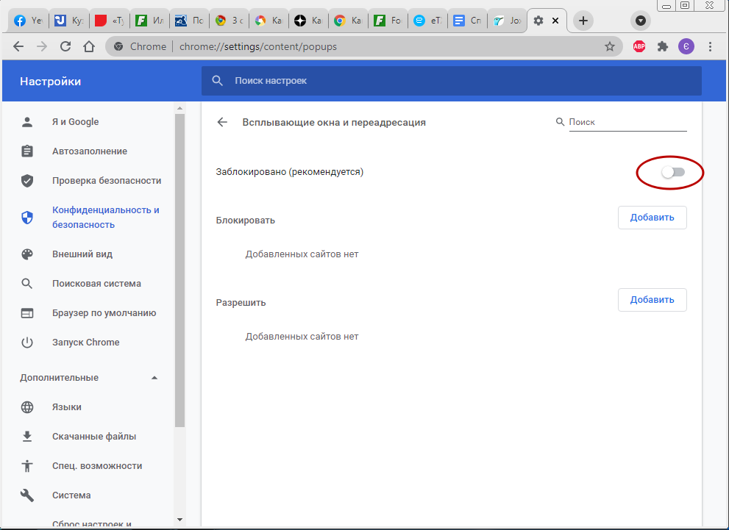Click the browser window icon for Браузер по умолчанию
The height and width of the screenshot is (530, 729).
click(27, 313)
